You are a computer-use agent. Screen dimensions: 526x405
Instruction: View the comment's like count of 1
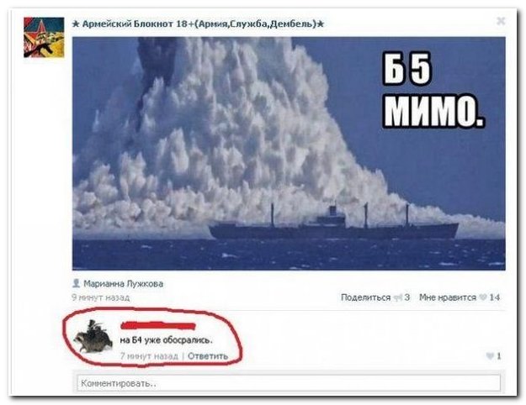499,356
